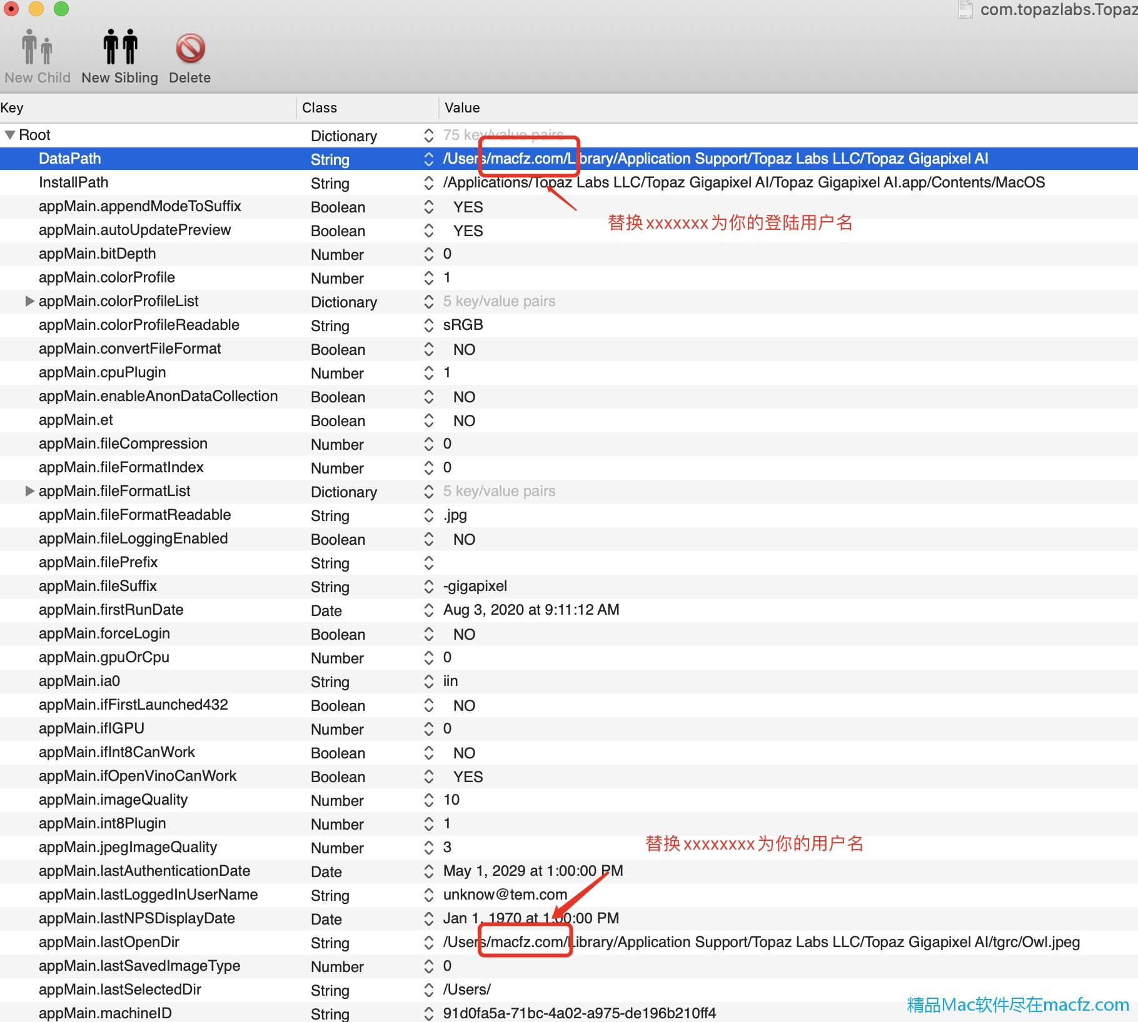This screenshot has width=1138, height=1022.
Task: Collapse the Root dictionary triangle
Action: [x=10, y=135]
